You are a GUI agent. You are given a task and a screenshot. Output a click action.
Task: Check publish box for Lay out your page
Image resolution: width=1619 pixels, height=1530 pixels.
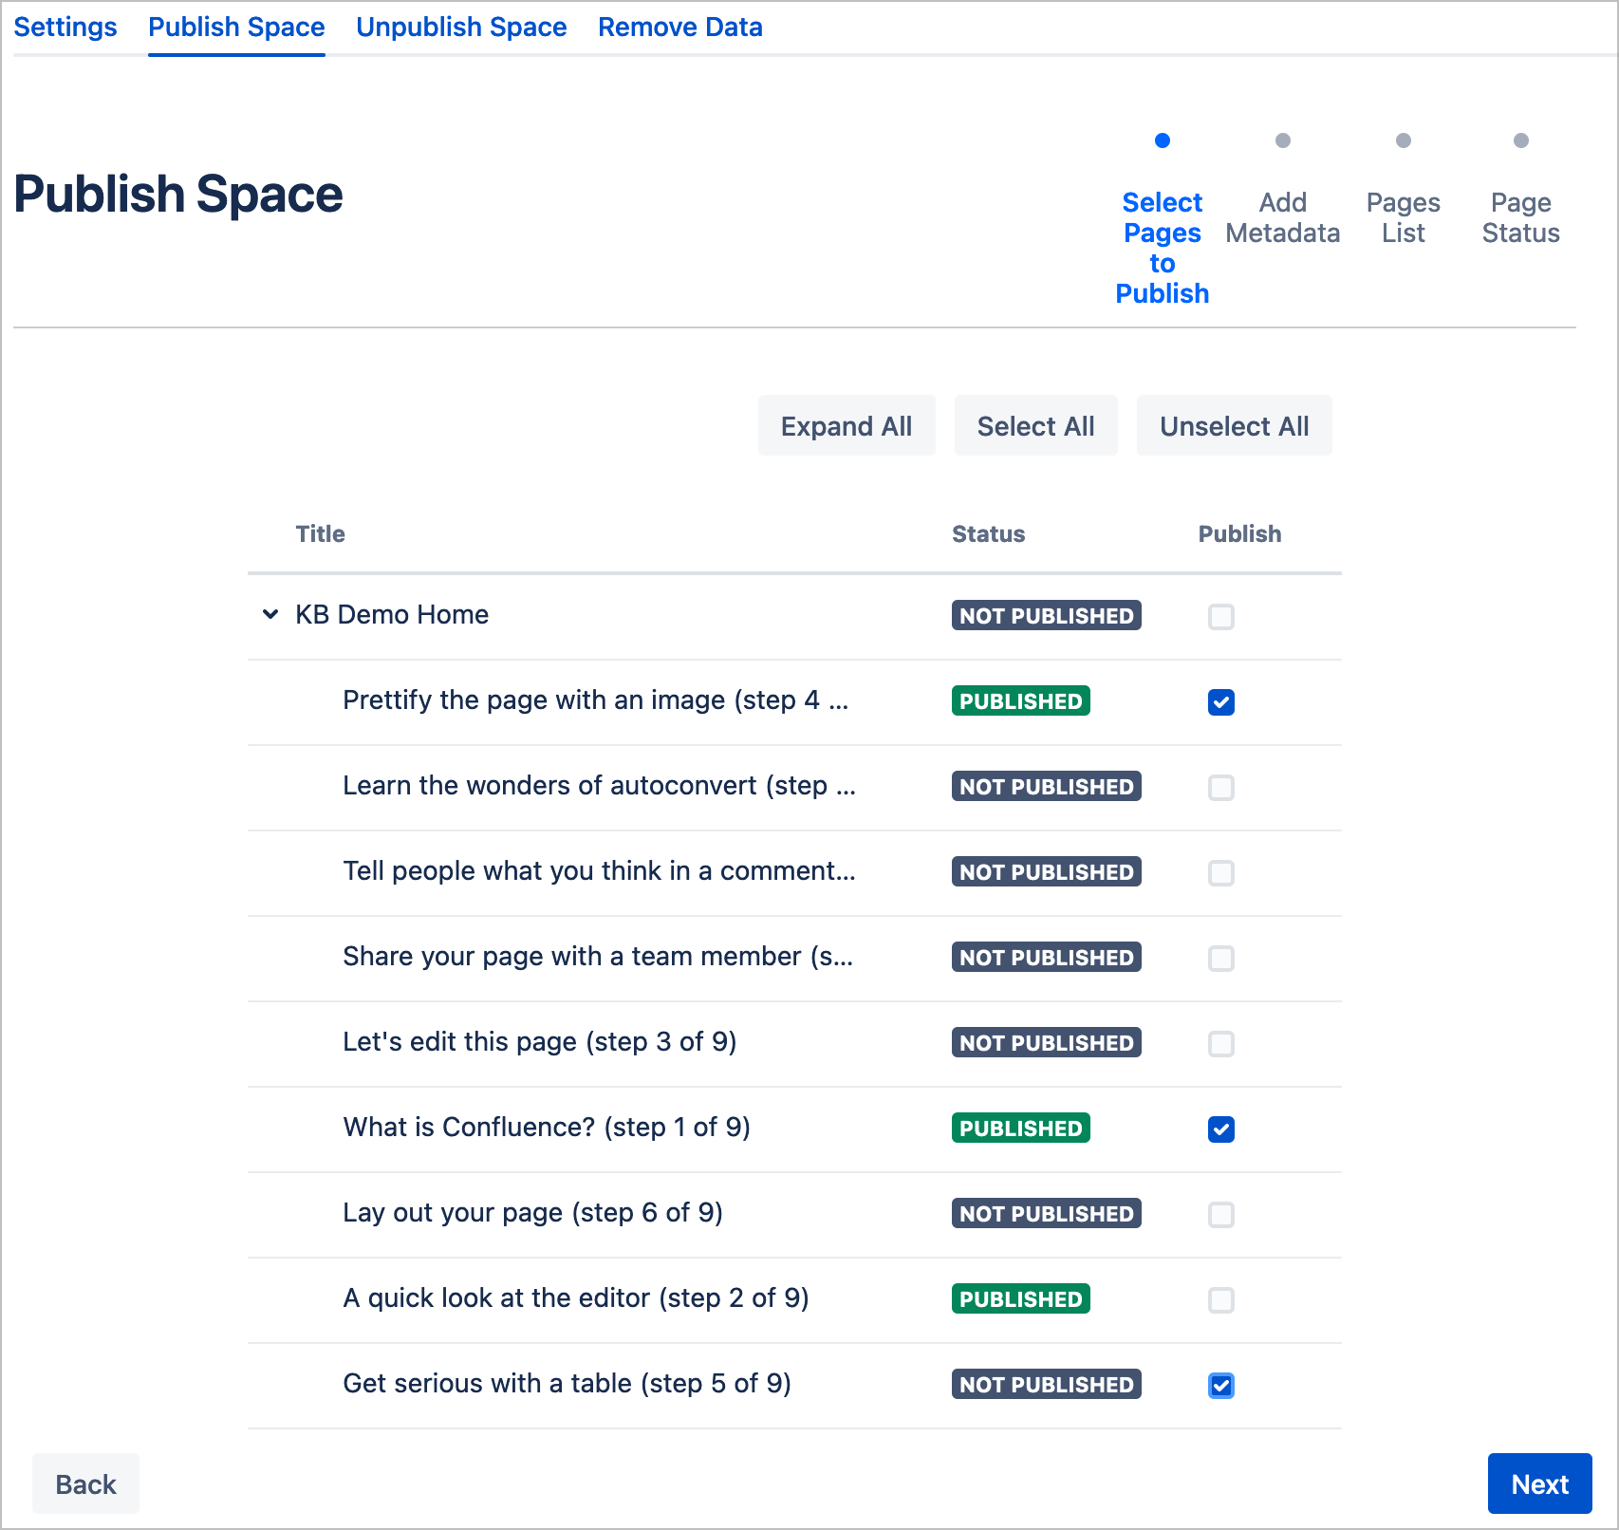tap(1220, 1215)
